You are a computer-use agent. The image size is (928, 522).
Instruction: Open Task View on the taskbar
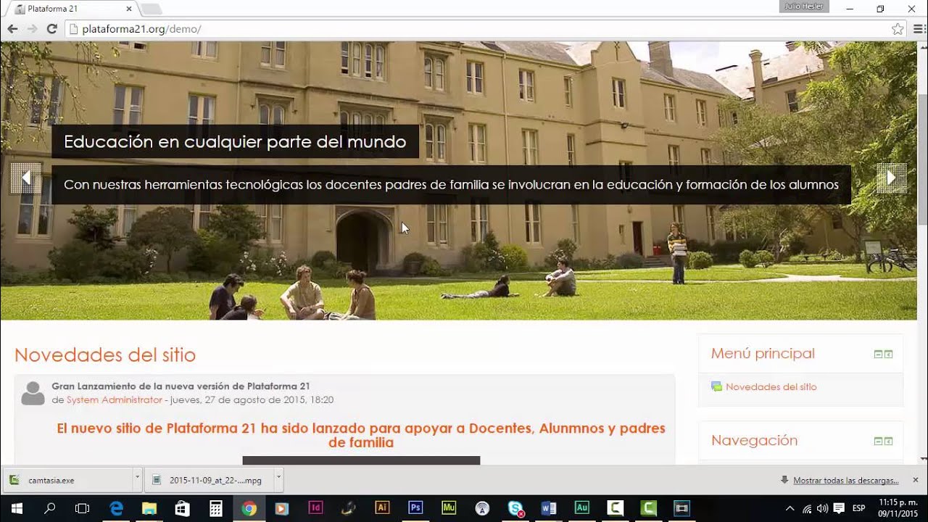pos(83,508)
